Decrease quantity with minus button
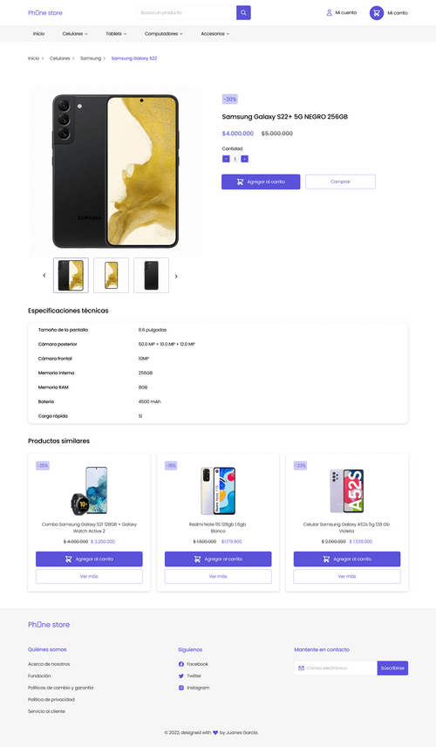Image resolution: width=436 pixels, height=747 pixels. coord(226,159)
